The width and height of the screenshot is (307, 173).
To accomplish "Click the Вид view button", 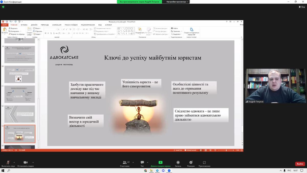I will (302, 7).
